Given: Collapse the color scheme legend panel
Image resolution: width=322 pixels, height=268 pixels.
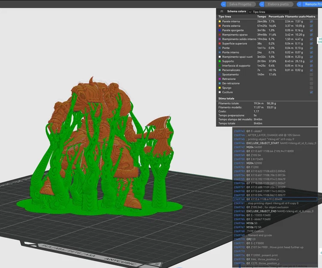Looking at the screenshot, I should pyautogui.click(x=222, y=12).
